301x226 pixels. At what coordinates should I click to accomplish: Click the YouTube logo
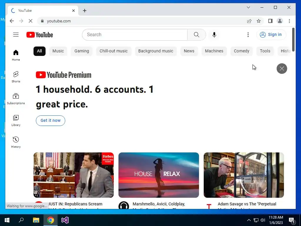40,35
